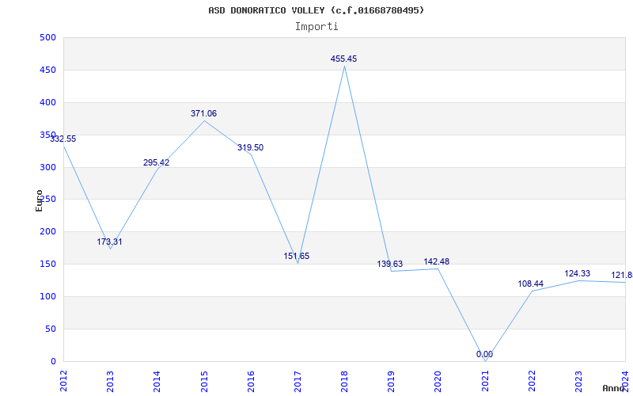Select the 0.00 data label

[x=484, y=354]
